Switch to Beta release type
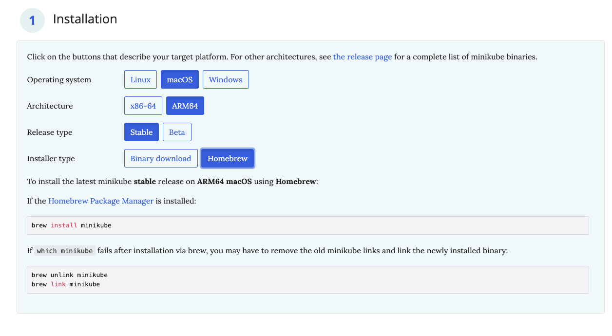Viewport: 612px width, 336px height. [x=177, y=132]
